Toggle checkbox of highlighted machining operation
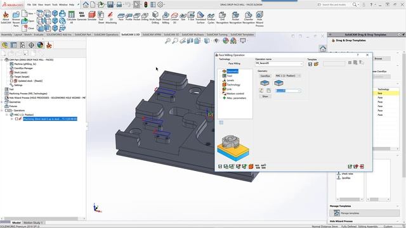Viewport: 406px width, 228px height. point(16,119)
